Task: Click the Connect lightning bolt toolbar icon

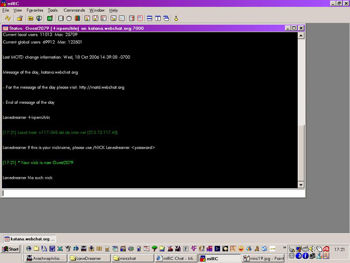Action: point(8,18)
